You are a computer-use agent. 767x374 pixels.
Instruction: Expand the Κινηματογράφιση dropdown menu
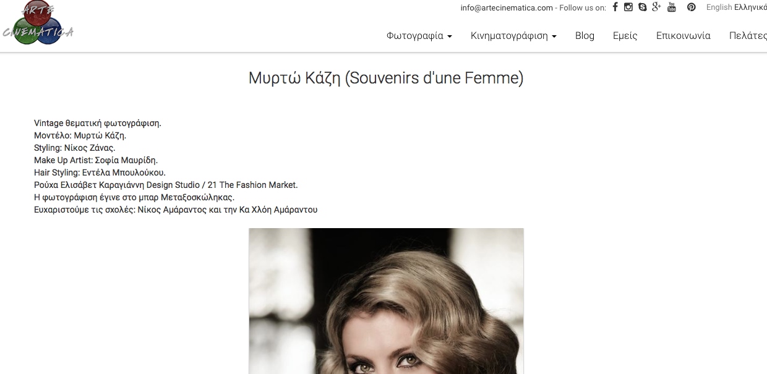point(513,36)
